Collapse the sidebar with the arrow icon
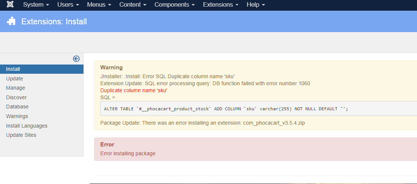 tap(76, 59)
